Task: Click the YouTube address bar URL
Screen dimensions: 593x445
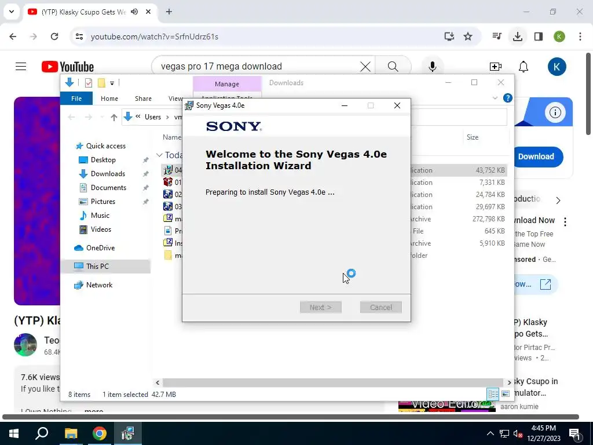Action: (x=154, y=37)
